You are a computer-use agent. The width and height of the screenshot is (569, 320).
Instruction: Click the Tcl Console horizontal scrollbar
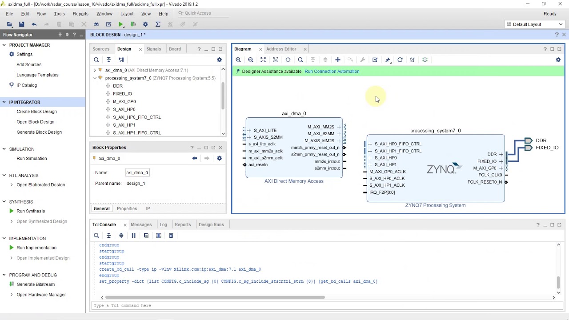(x=215, y=297)
